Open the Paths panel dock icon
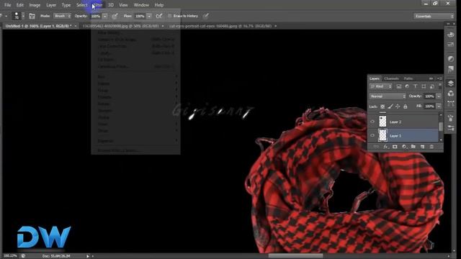461x259 pixels. [x=450, y=104]
